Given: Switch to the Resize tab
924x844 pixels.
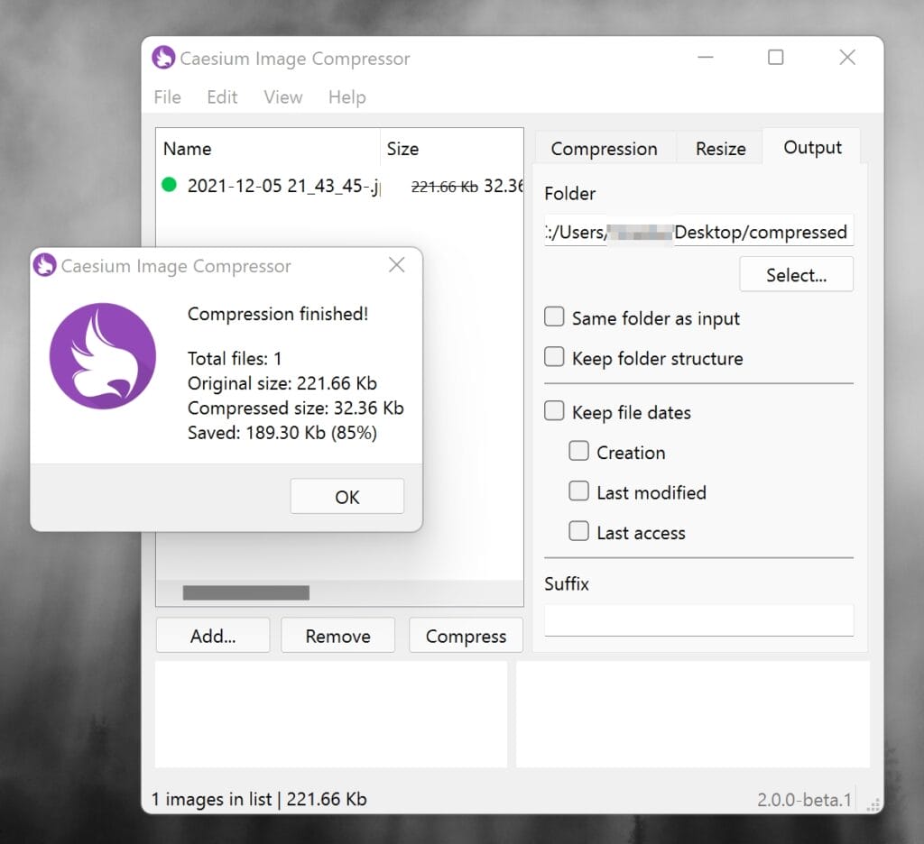Looking at the screenshot, I should point(720,148).
